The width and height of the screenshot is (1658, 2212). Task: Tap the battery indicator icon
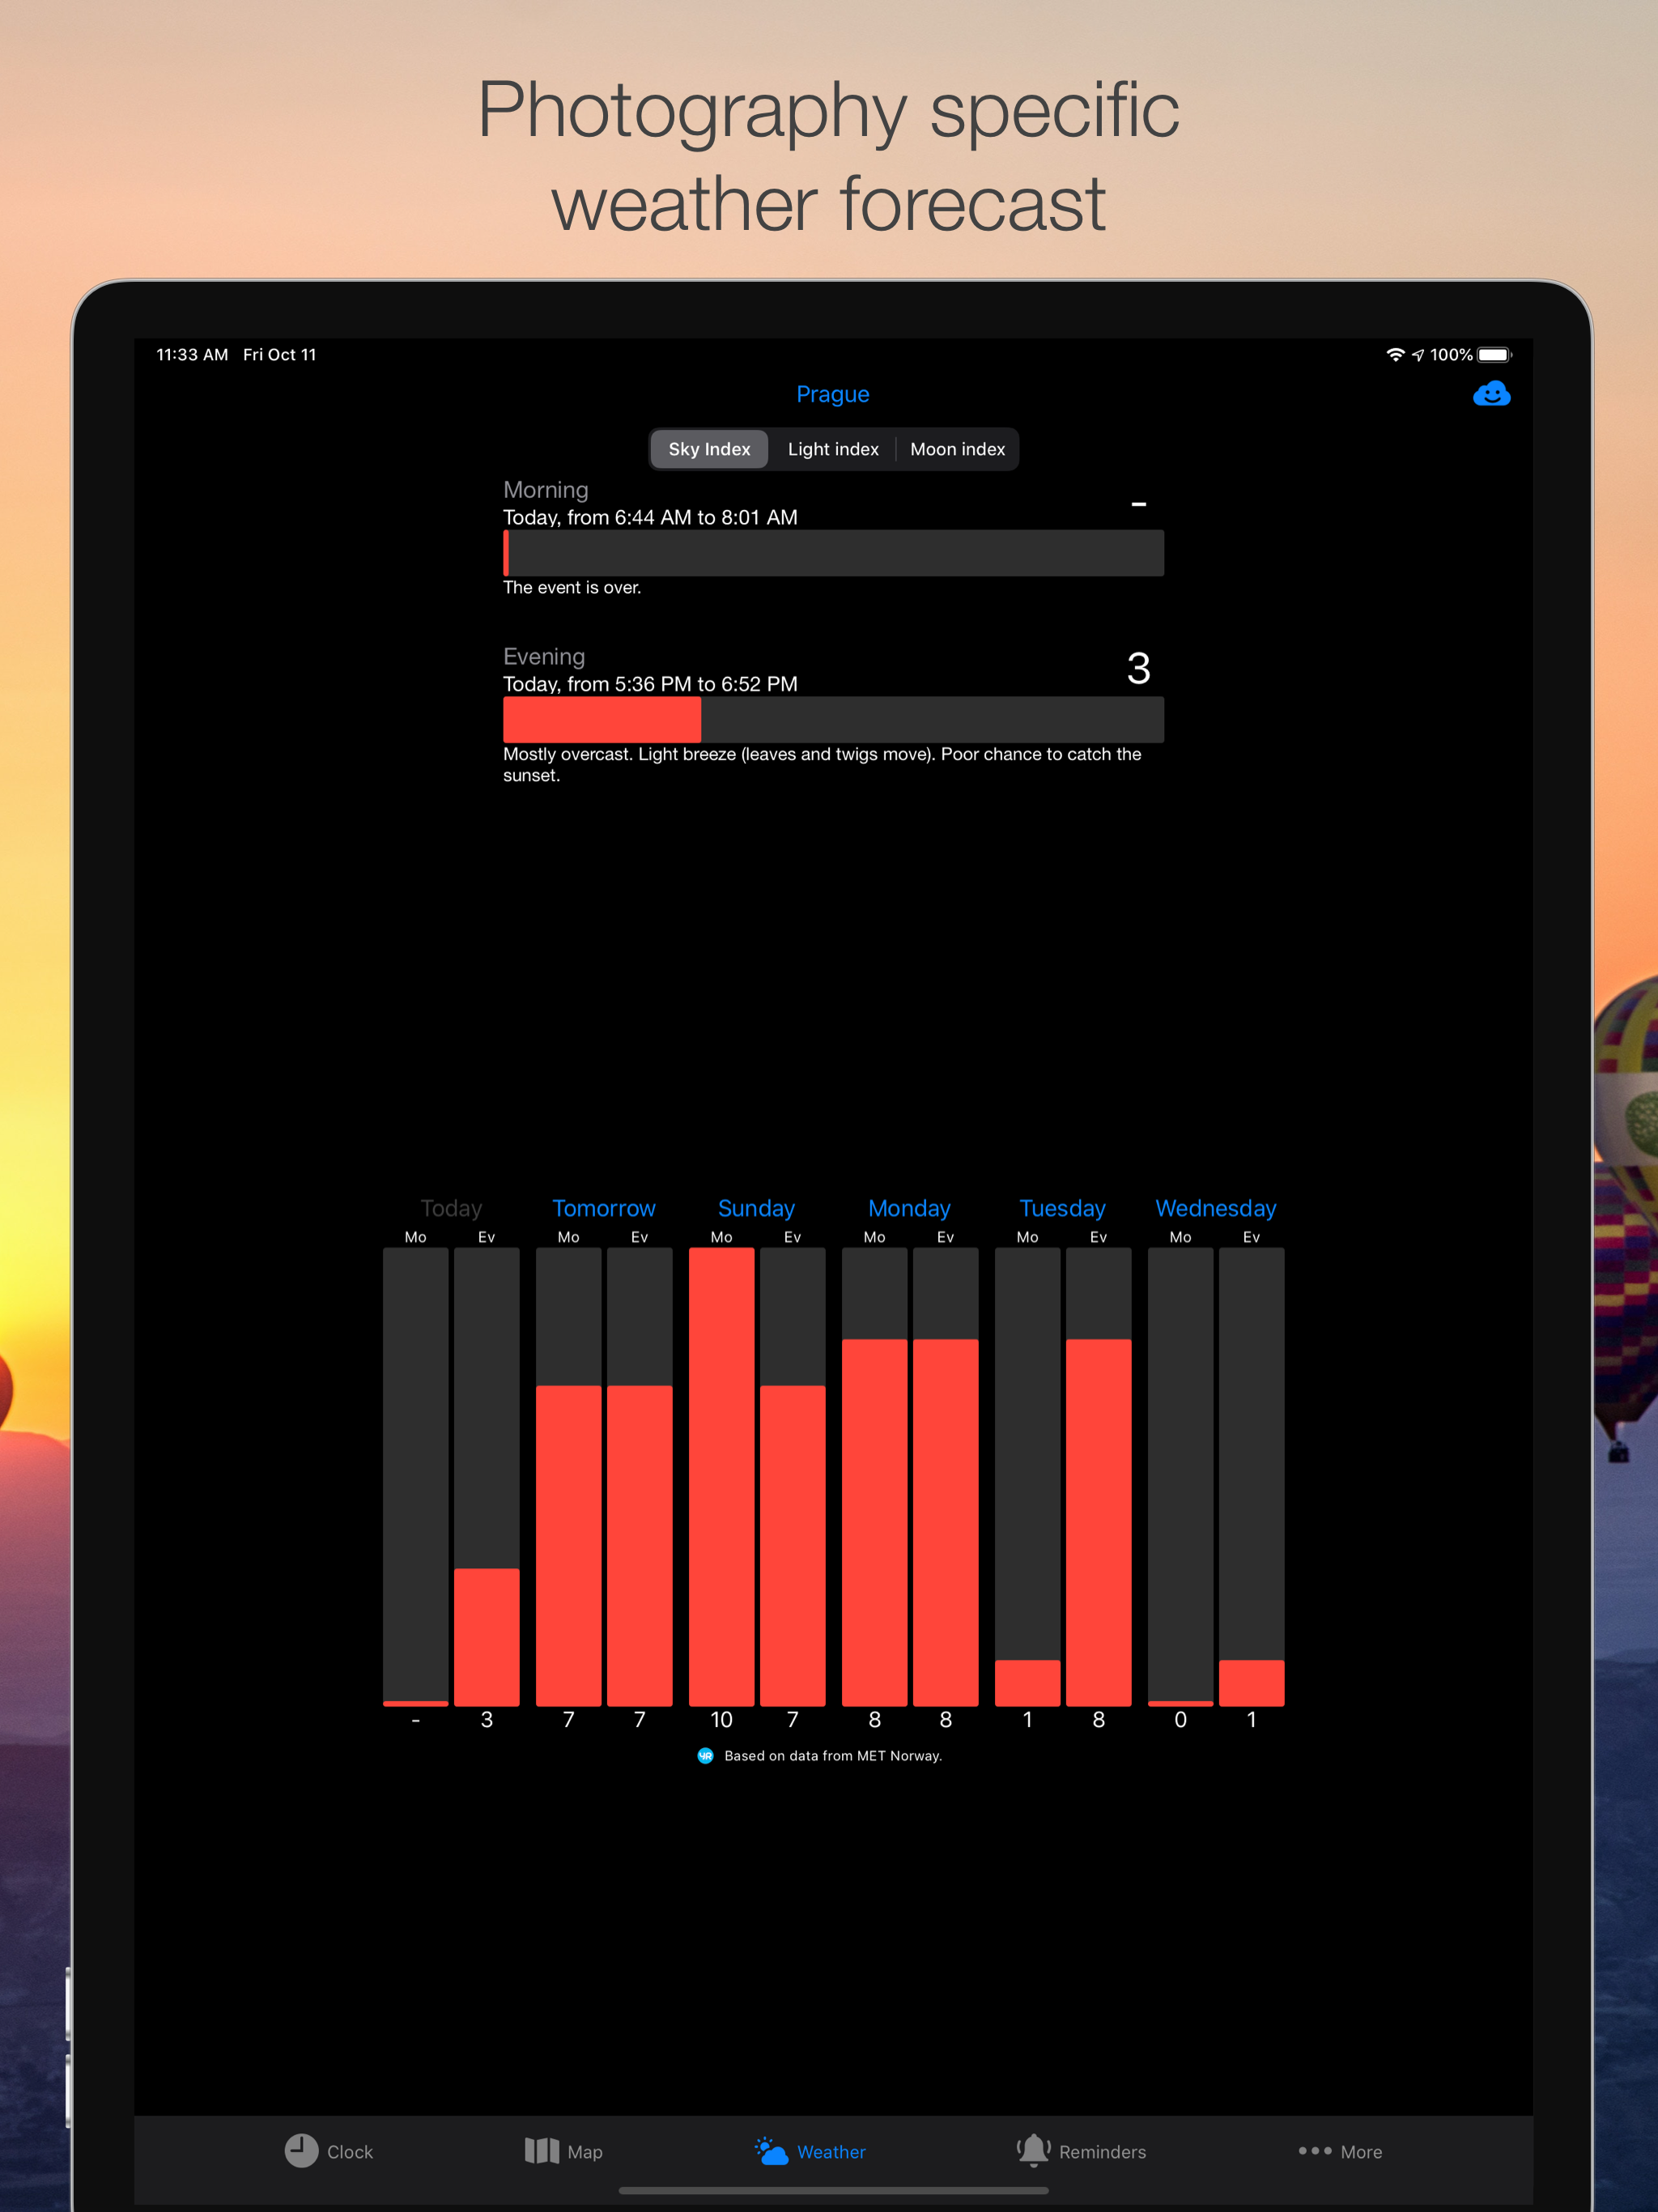[x=1495, y=354]
